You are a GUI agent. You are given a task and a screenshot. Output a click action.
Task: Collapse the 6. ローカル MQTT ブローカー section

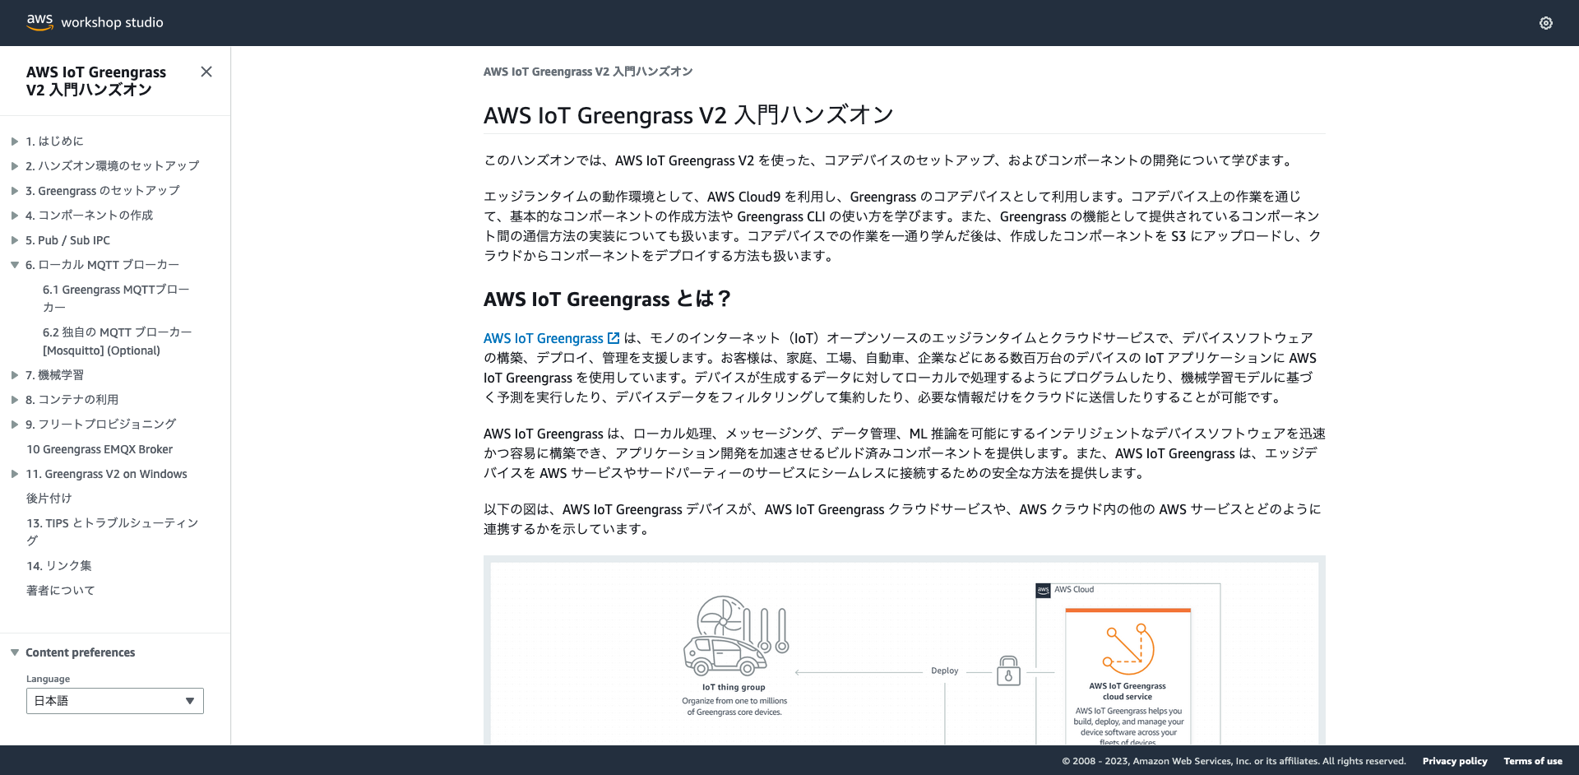pos(15,265)
